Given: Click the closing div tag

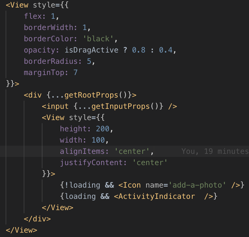Looking at the screenshot, I should pos(37,219).
